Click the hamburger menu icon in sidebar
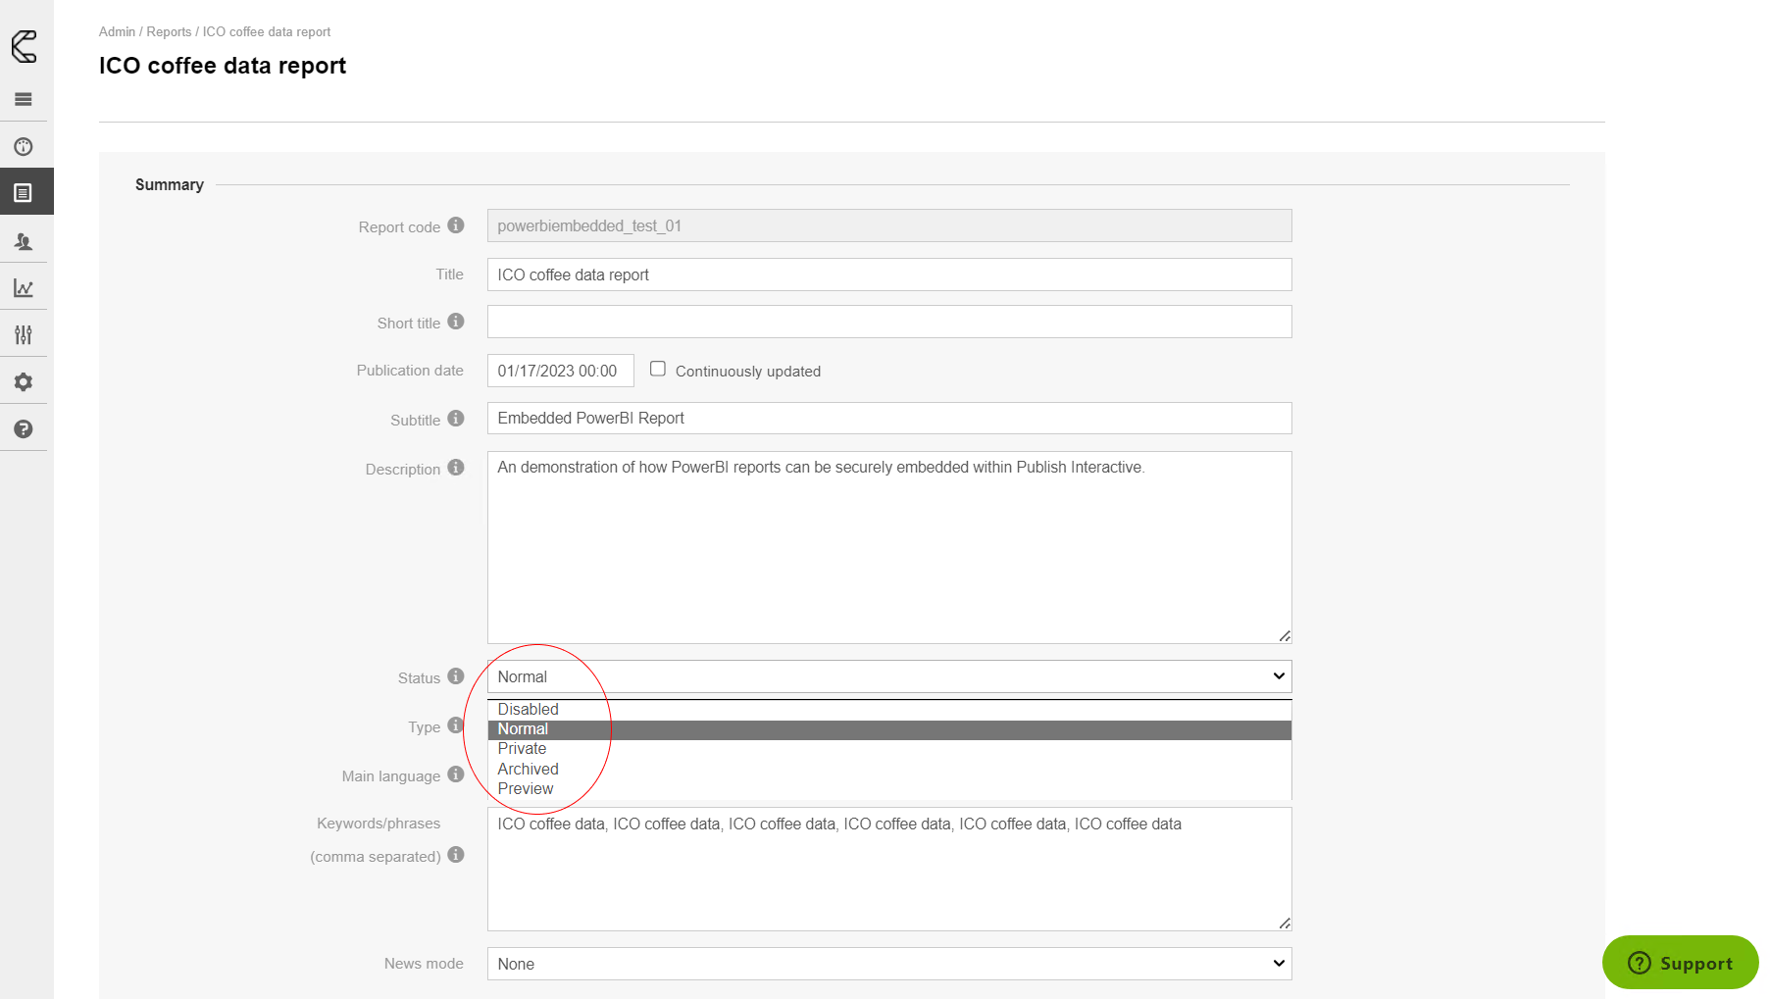 click(24, 99)
